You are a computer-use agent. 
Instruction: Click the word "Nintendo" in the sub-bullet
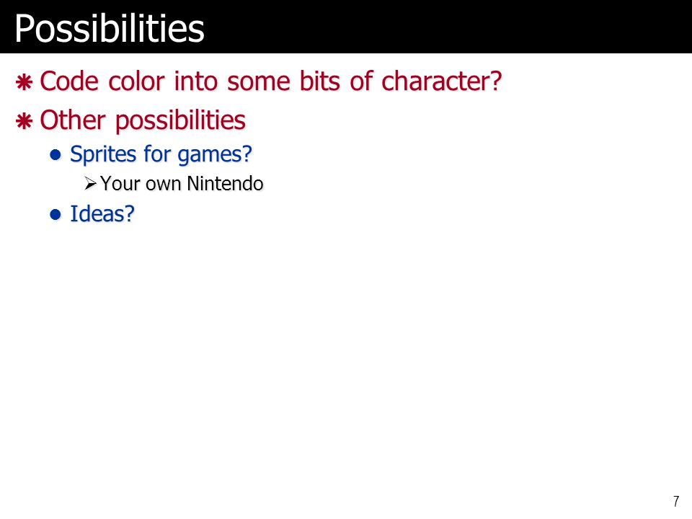click(x=225, y=184)
